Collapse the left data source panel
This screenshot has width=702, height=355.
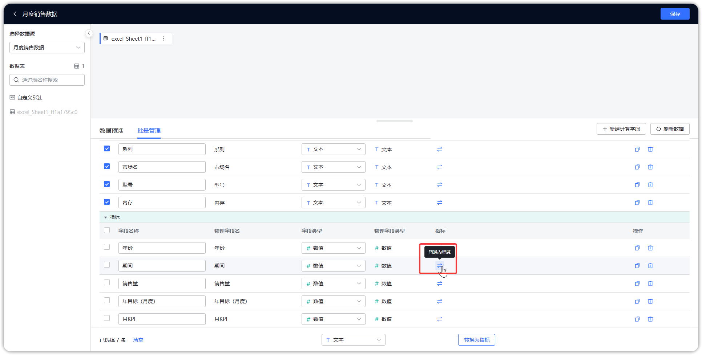click(x=89, y=33)
